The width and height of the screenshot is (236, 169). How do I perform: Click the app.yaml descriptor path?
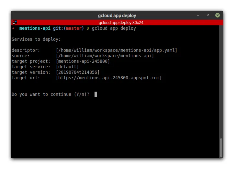coord(117,50)
